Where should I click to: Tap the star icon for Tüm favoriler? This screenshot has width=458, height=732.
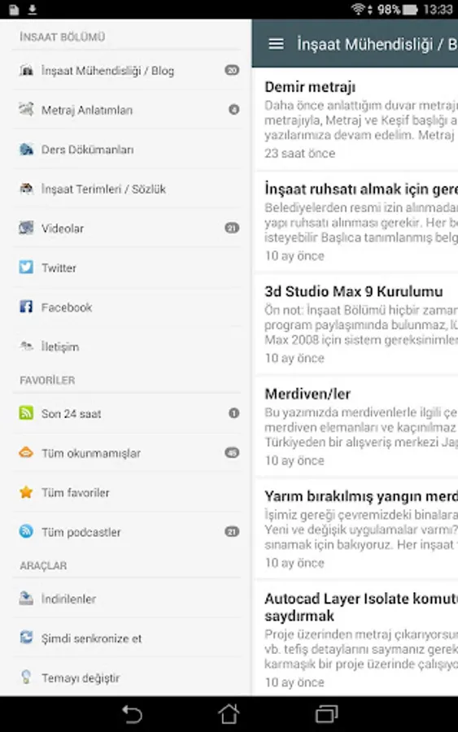(x=26, y=492)
